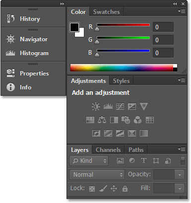Add a Curves adjustment
Viewport: 191px width, 203px height.
tap(120, 106)
